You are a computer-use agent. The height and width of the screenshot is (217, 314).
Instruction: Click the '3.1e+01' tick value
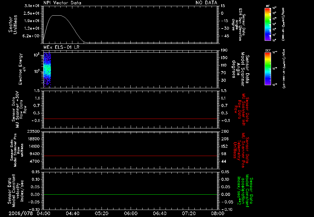[x=32, y=6]
